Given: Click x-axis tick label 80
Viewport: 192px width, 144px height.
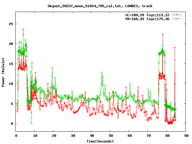Looking at the screenshot, I should (167, 136).
